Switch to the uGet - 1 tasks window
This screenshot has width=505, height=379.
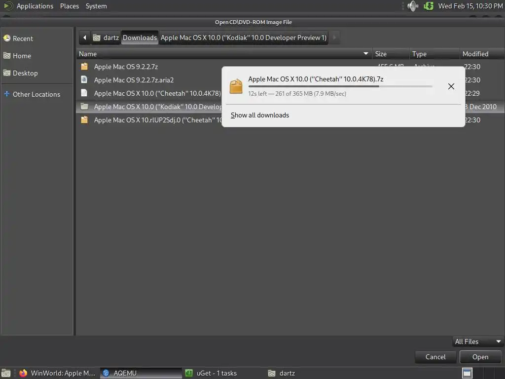223,373
